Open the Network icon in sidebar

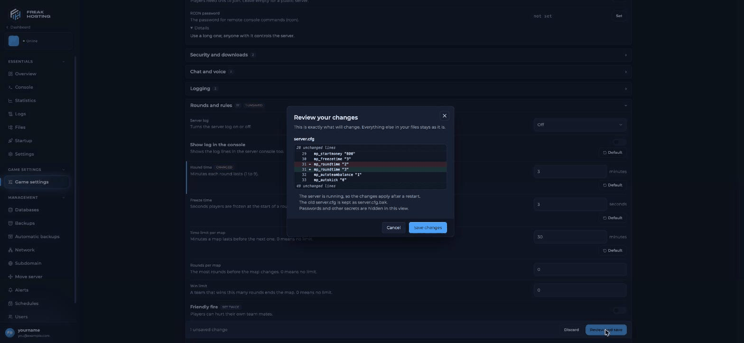pos(10,250)
